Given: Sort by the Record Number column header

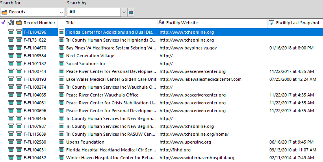Looking at the screenshot, I should point(39,23).
